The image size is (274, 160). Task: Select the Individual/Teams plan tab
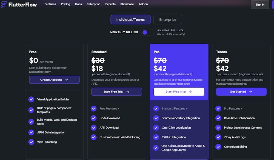click(130, 20)
